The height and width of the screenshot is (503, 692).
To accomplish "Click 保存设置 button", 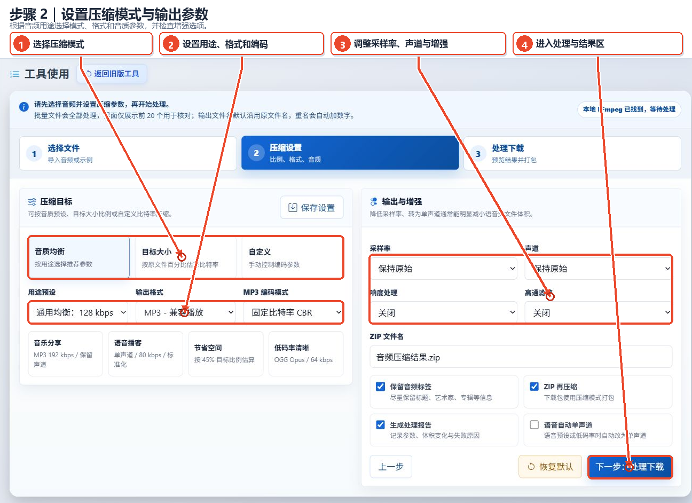I will pos(312,208).
